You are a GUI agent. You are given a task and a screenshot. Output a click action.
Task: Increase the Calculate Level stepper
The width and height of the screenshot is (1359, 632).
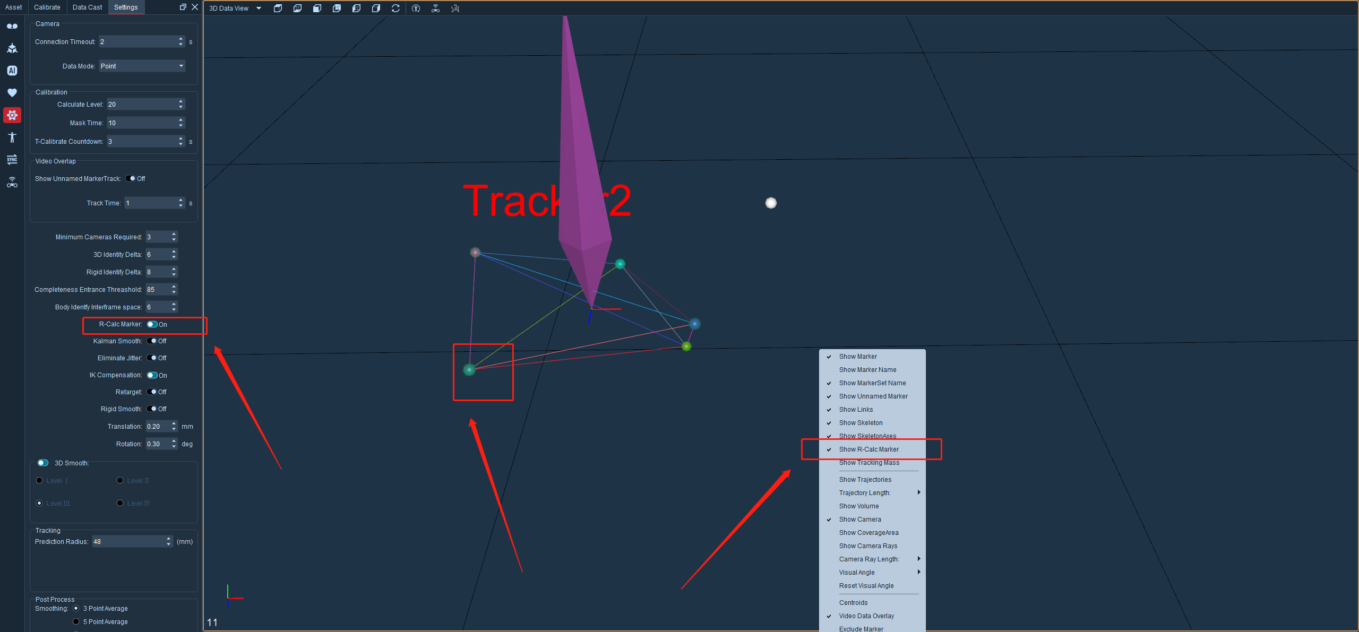(181, 101)
